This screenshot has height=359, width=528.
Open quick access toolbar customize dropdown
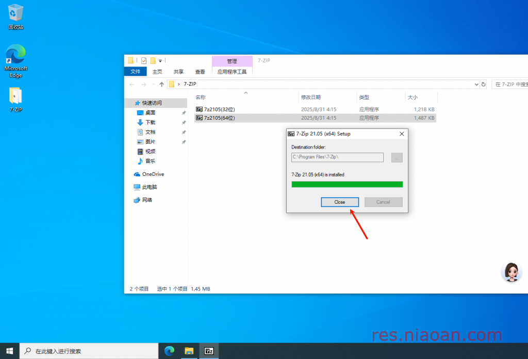(160, 60)
